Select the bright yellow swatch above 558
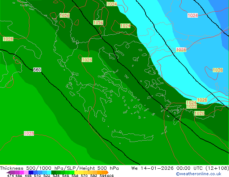 click(77, 172)
